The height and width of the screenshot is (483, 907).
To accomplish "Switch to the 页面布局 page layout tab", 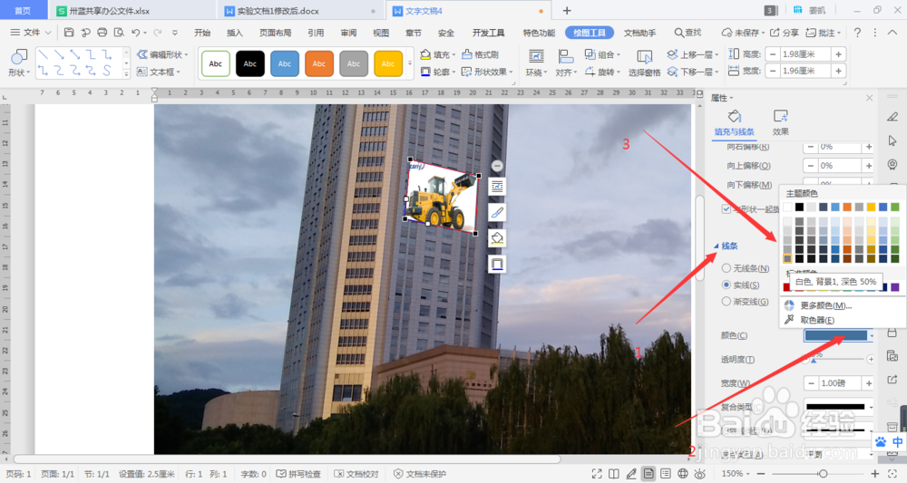I will [275, 33].
